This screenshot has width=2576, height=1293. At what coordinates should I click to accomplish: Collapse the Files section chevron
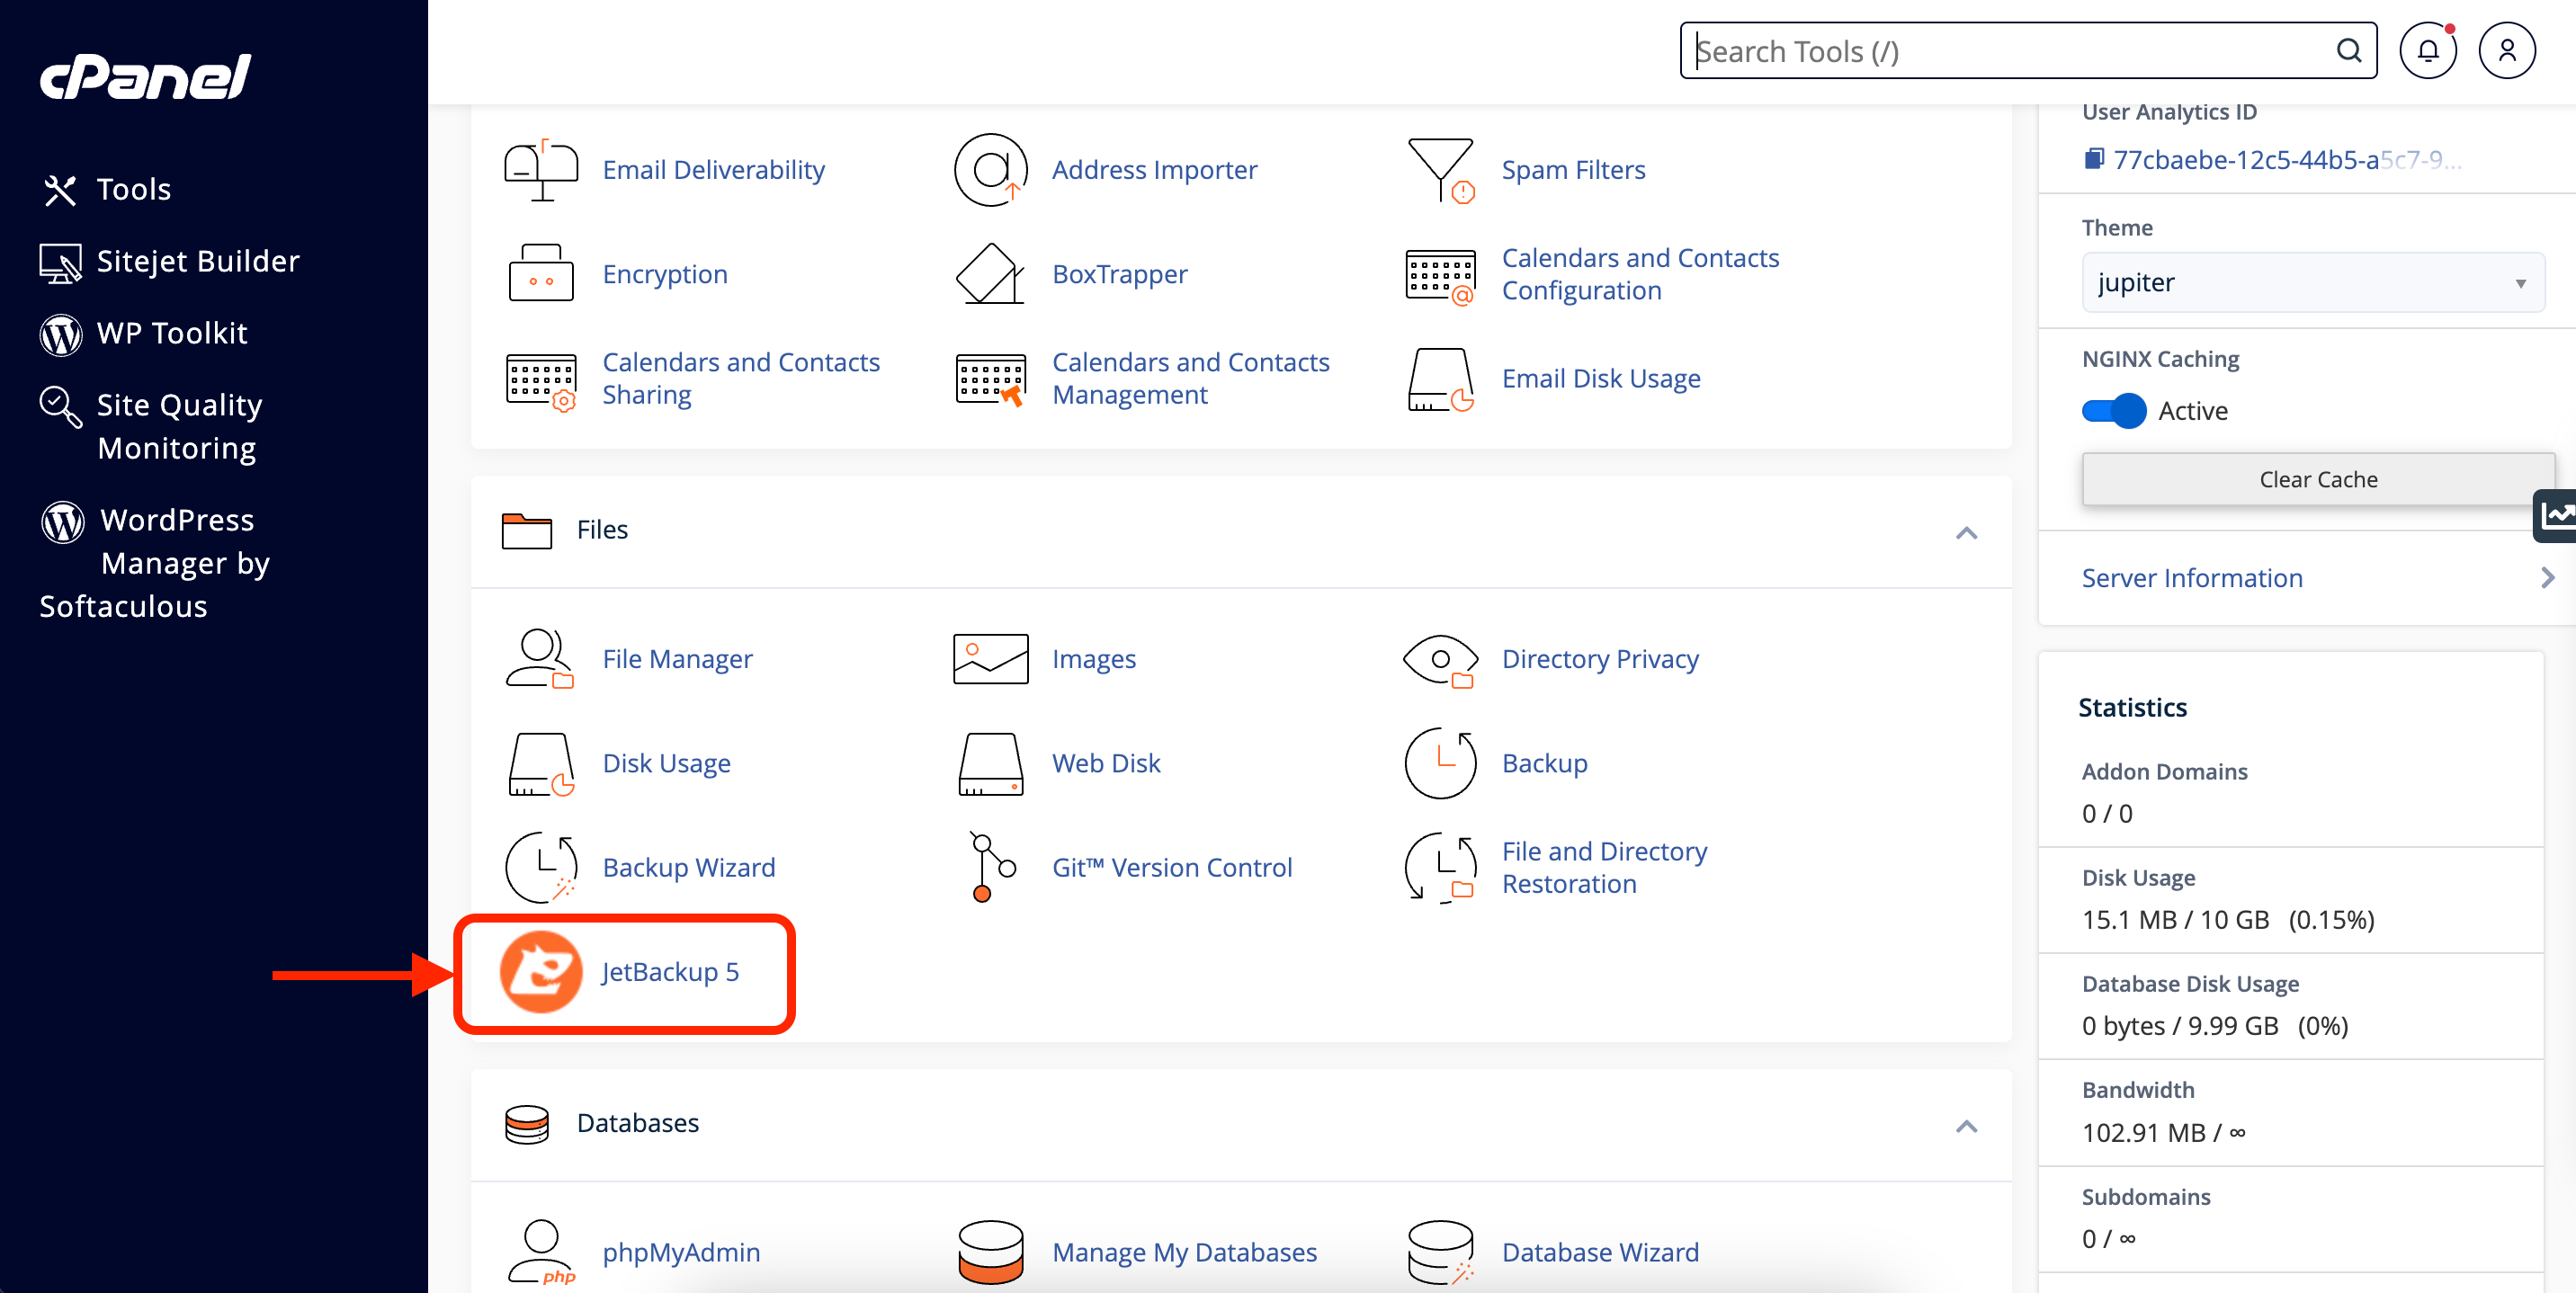click(x=1966, y=532)
